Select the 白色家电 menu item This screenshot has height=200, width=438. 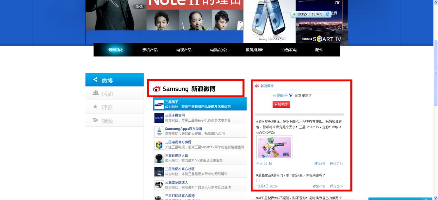[289, 50]
